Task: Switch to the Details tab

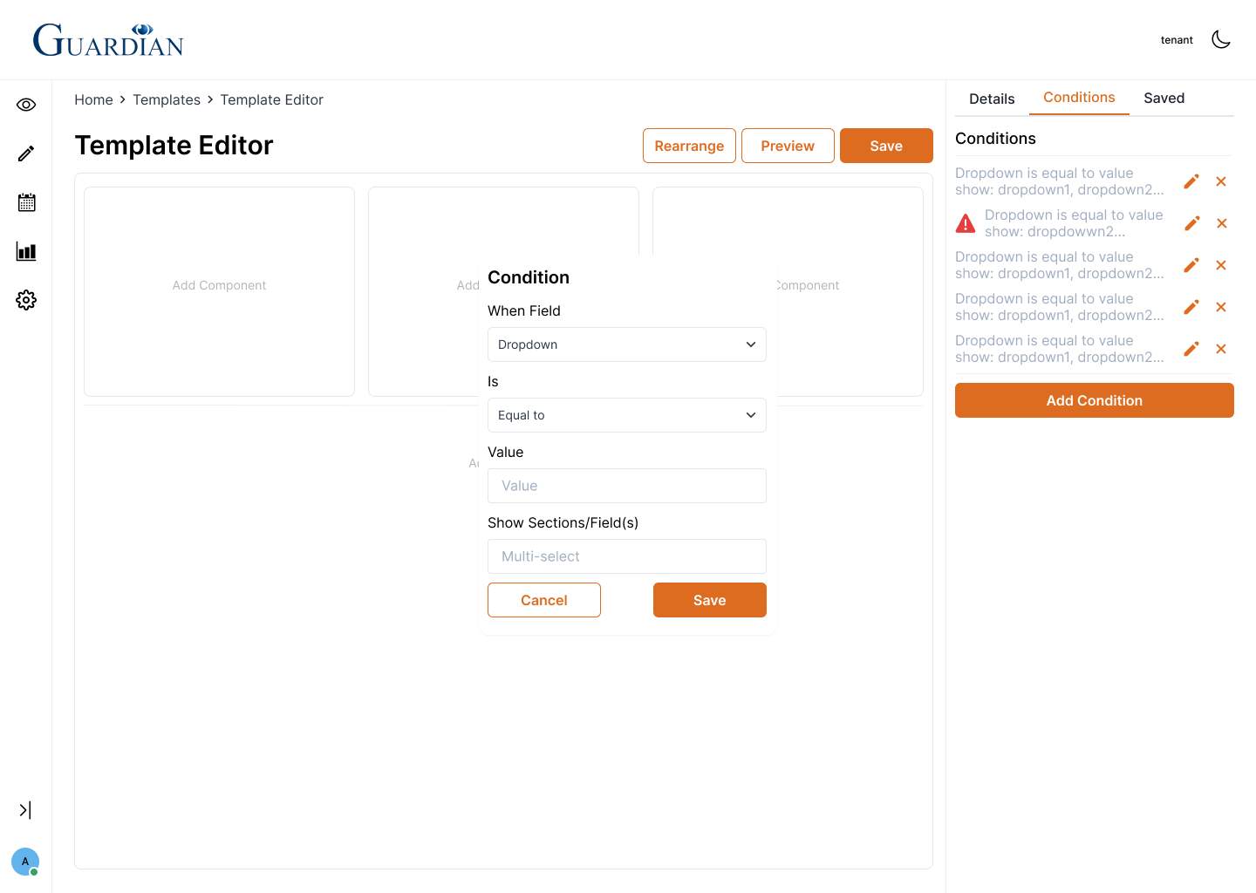Action: point(992,99)
